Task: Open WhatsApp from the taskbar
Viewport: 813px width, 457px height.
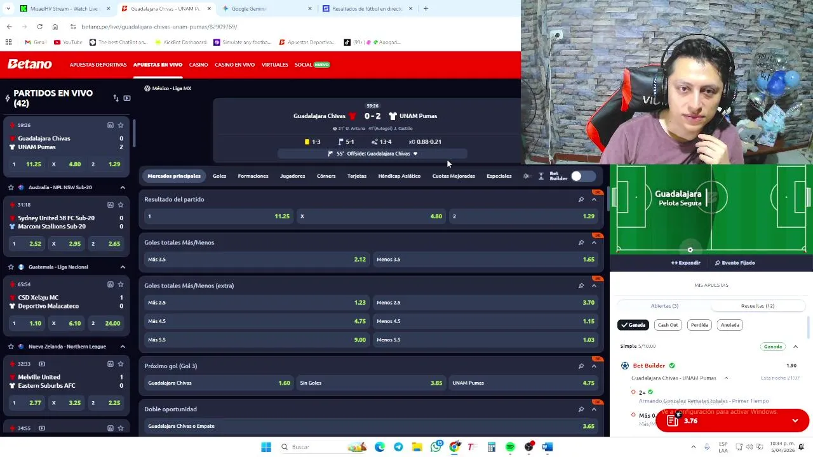Action: 436,447
